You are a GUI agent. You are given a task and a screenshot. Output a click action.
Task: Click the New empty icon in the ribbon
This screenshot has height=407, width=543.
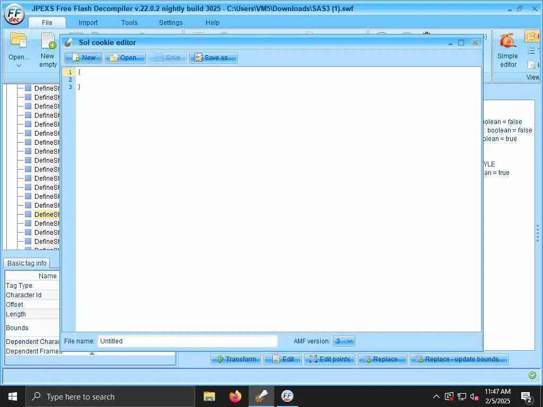[48, 40]
